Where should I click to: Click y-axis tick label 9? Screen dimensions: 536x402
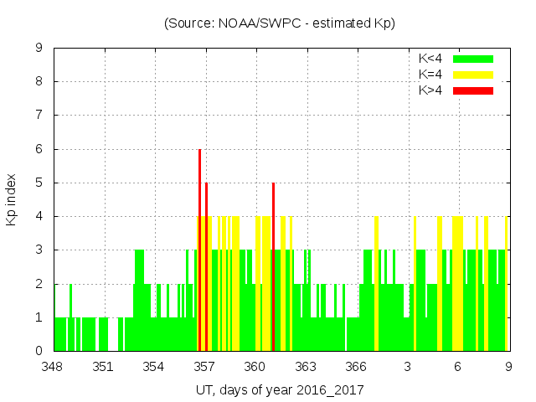tap(39, 49)
